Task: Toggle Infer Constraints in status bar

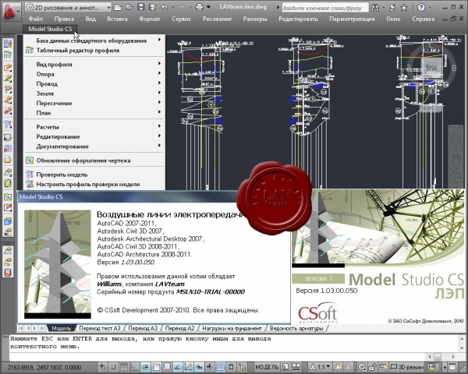Action: tap(103, 366)
